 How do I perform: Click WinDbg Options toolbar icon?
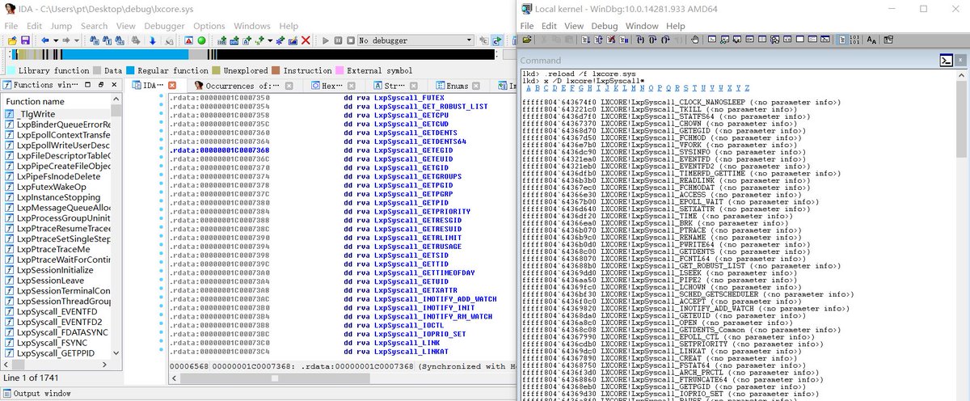click(x=888, y=40)
